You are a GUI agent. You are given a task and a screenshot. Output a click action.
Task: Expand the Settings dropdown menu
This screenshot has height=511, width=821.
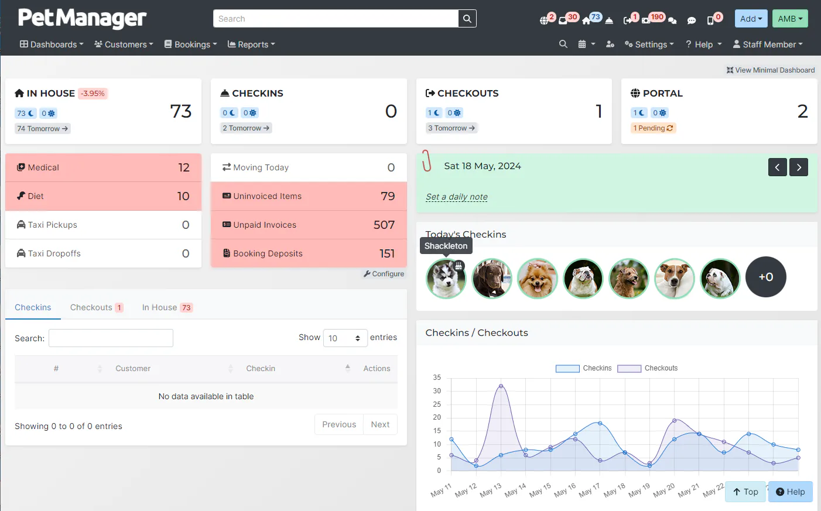pos(649,44)
